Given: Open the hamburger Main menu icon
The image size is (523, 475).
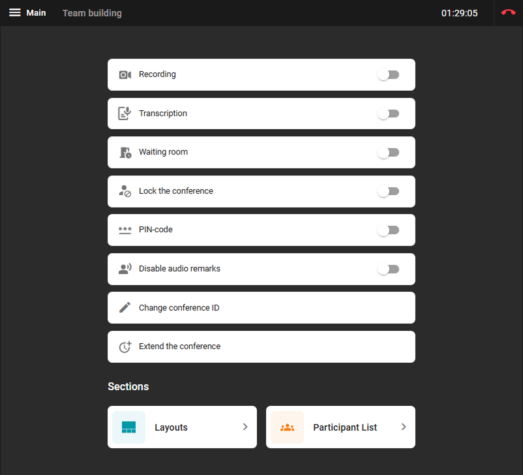Looking at the screenshot, I should (x=15, y=13).
